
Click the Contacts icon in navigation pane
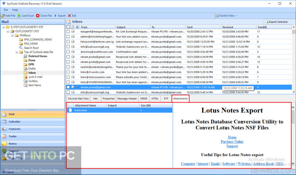coord(4,129)
